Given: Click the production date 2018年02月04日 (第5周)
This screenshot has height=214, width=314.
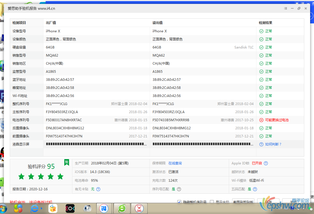Looking at the screenshot, I should pyautogui.click(x=110, y=163).
